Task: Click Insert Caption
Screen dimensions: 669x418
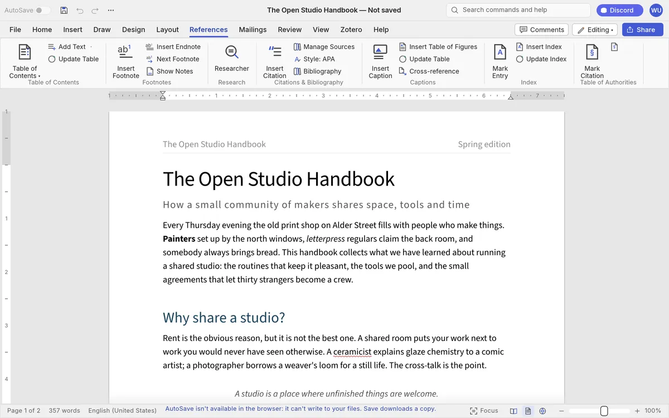Action: click(380, 61)
